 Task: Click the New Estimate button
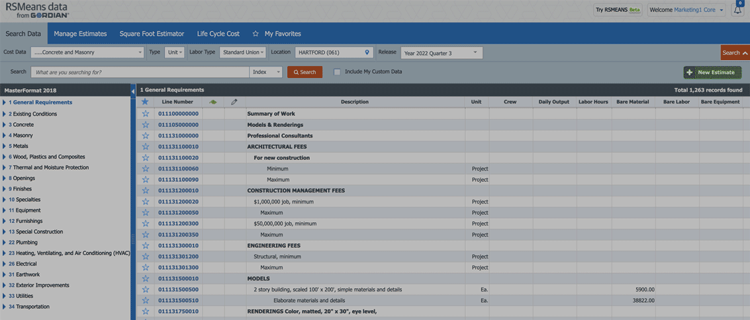point(713,73)
